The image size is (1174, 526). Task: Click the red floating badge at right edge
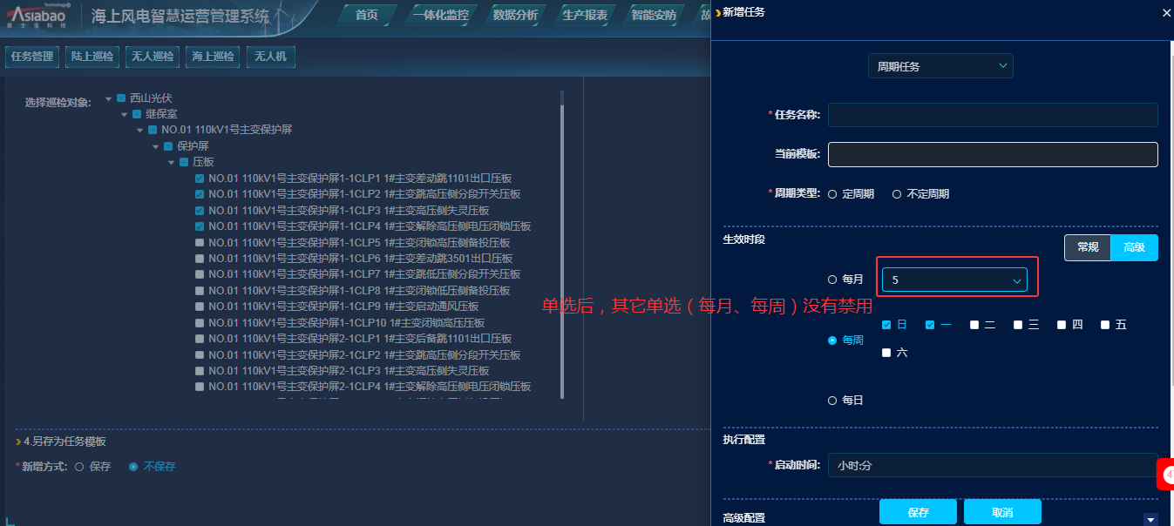(1166, 475)
